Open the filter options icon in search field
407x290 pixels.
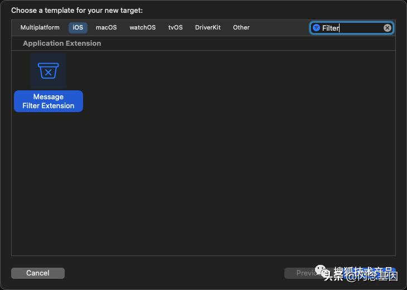click(316, 27)
